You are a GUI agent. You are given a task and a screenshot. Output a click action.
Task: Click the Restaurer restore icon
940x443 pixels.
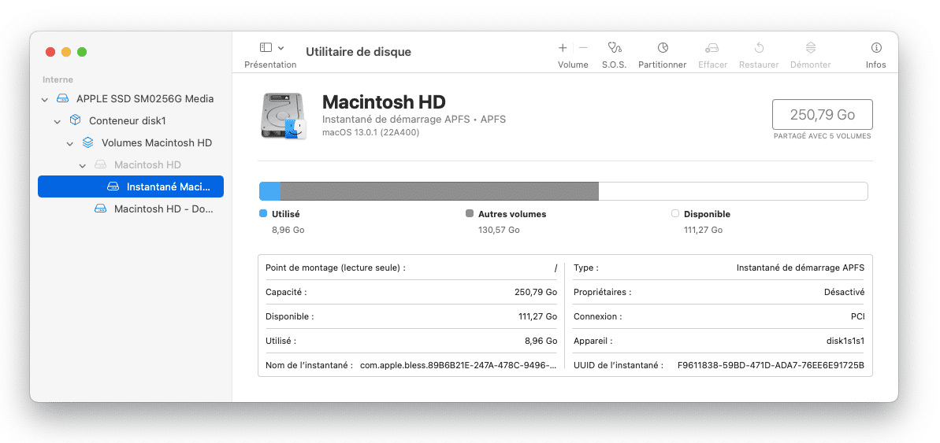coord(759,48)
